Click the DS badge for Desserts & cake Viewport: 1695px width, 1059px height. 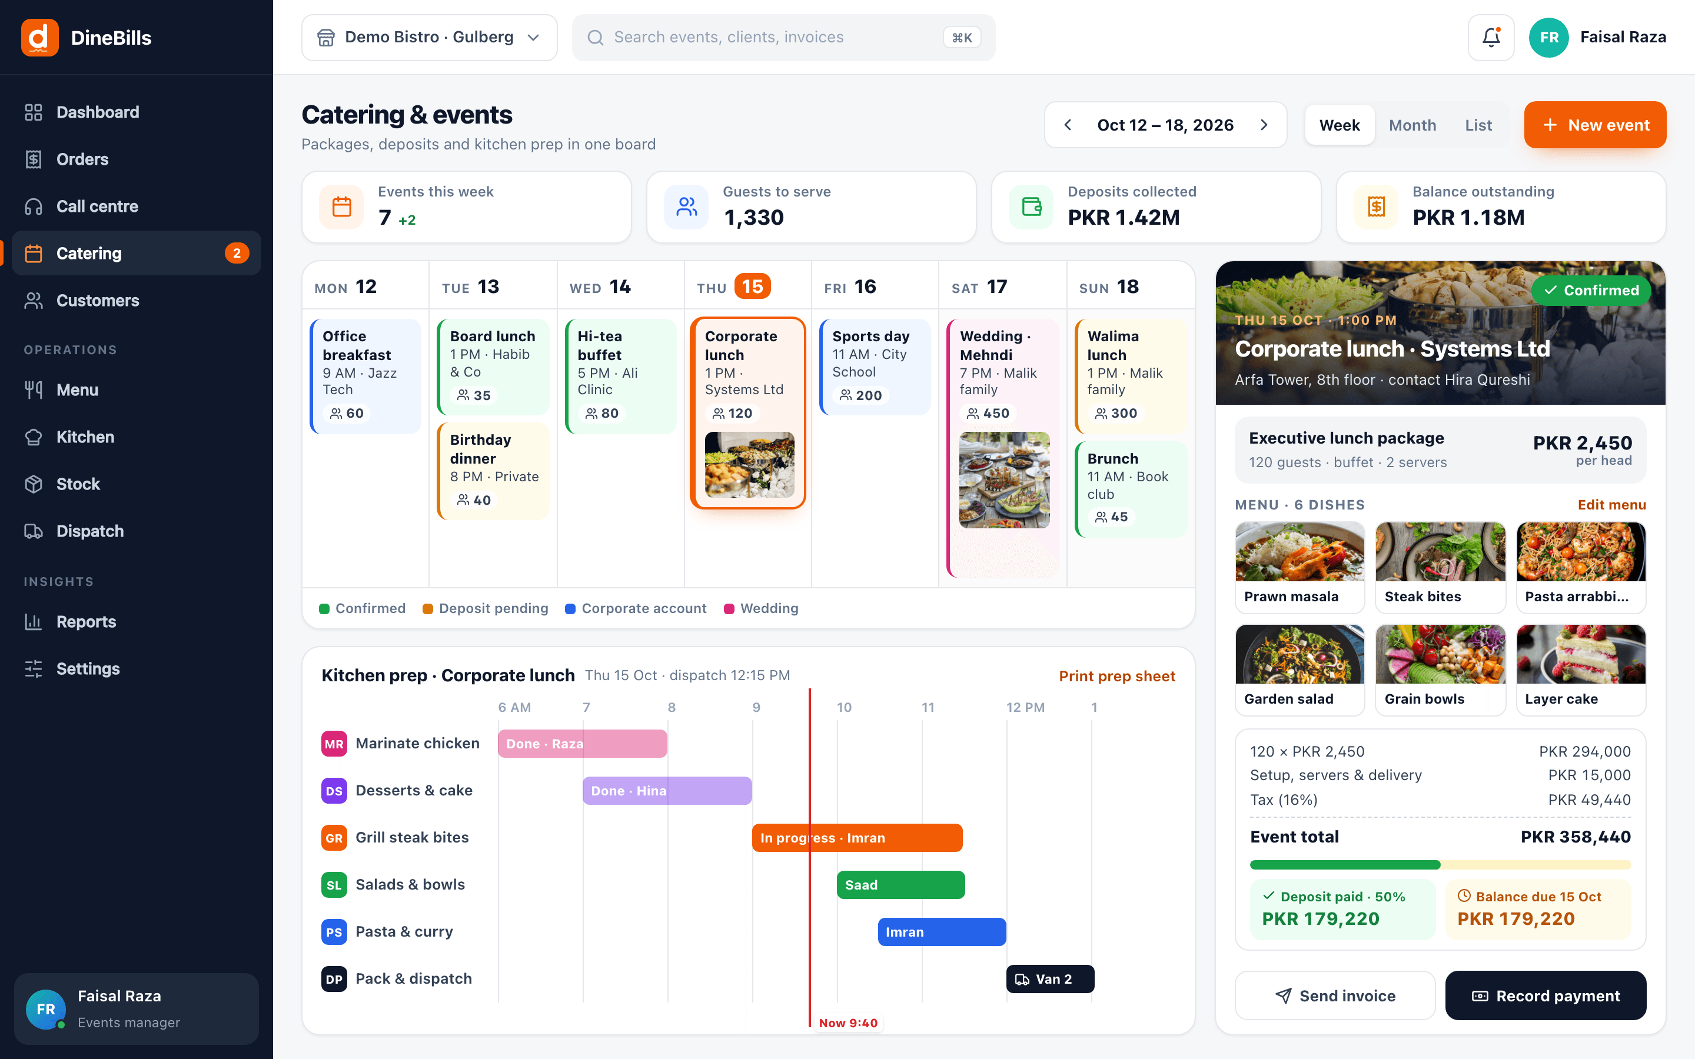pos(334,791)
